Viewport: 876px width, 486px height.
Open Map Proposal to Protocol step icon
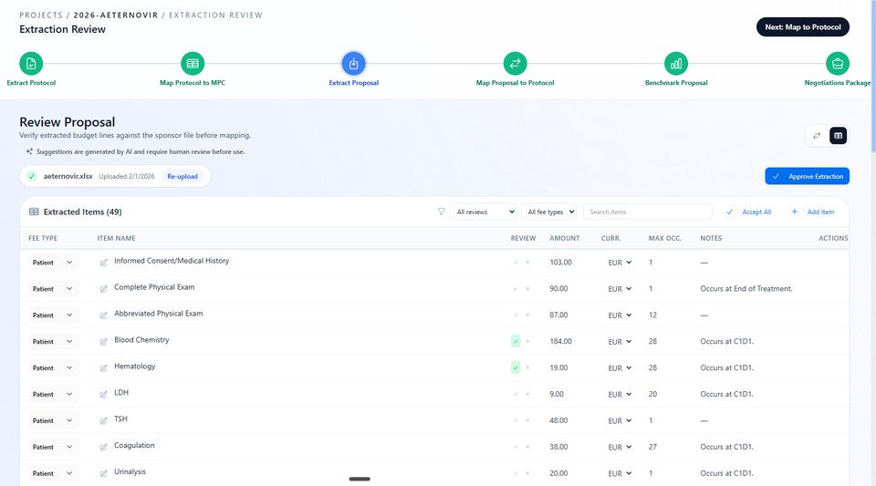pyautogui.click(x=515, y=64)
